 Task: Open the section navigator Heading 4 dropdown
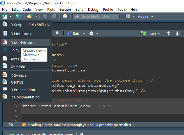(x=81, y=125)
